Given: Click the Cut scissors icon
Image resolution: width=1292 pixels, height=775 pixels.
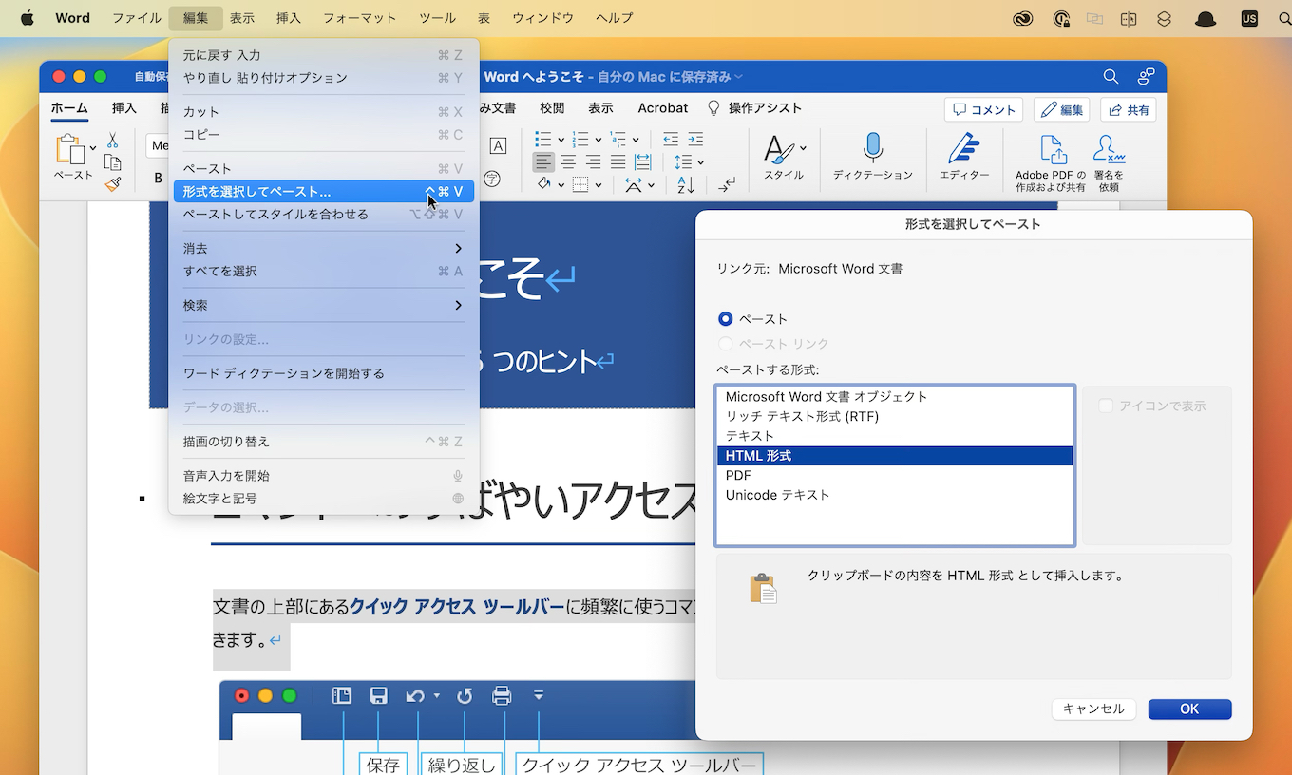Looking at the screenshot, I should pyautogui.click(x=112, y=141).
